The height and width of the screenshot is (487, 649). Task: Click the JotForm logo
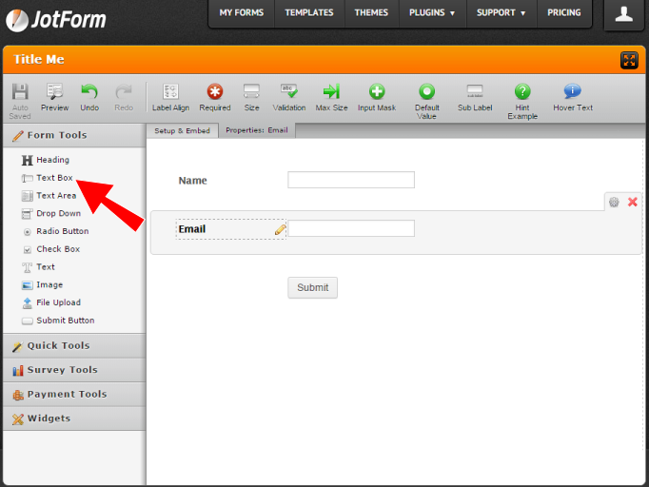click(x=56, y=20)
